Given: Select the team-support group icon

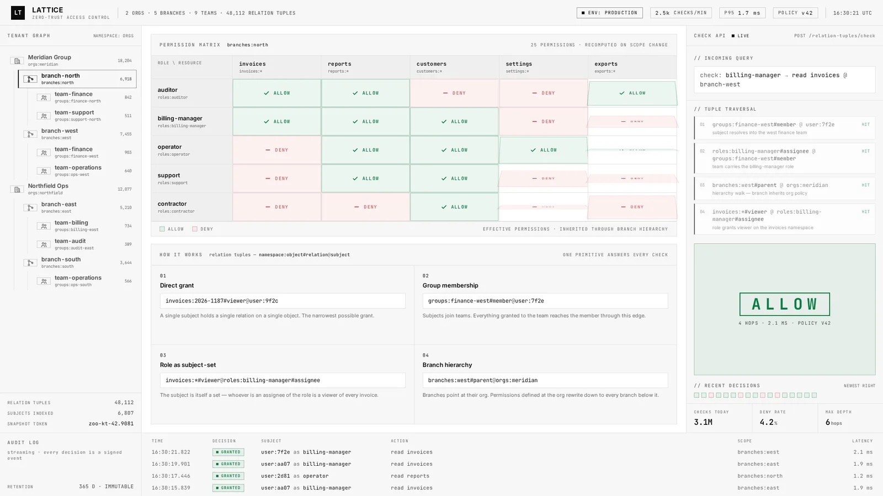Looking at the screenshot, I should click(44, 116).
